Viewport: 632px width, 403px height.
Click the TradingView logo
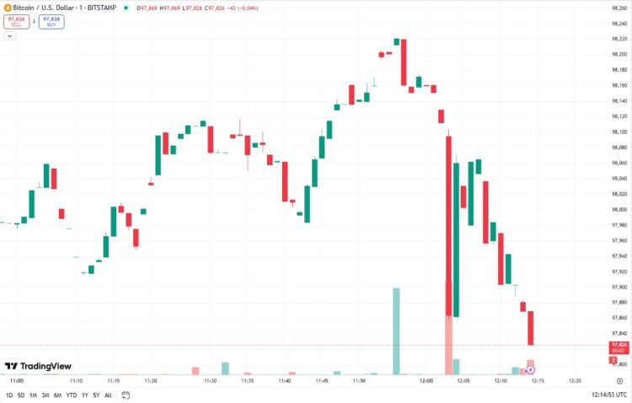pos(38,366)
